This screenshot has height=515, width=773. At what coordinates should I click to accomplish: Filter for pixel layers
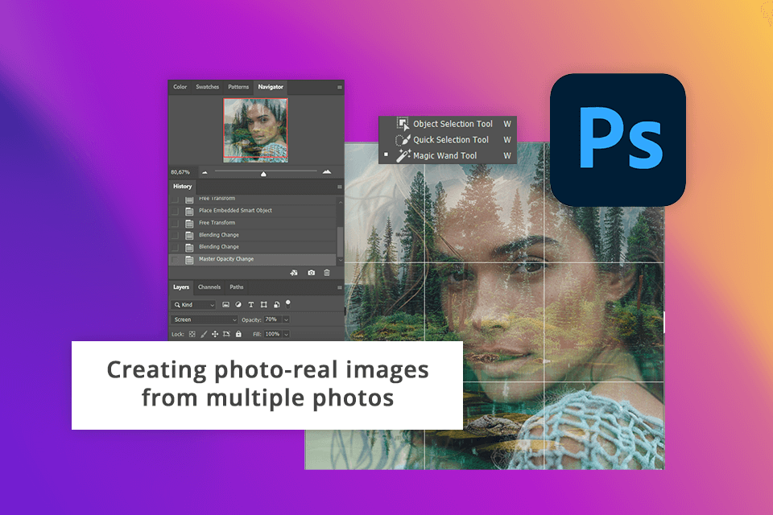point(225,304)
